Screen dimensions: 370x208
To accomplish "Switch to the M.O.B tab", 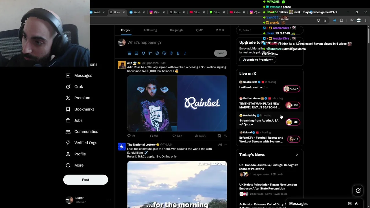I will tap(220, 30).
